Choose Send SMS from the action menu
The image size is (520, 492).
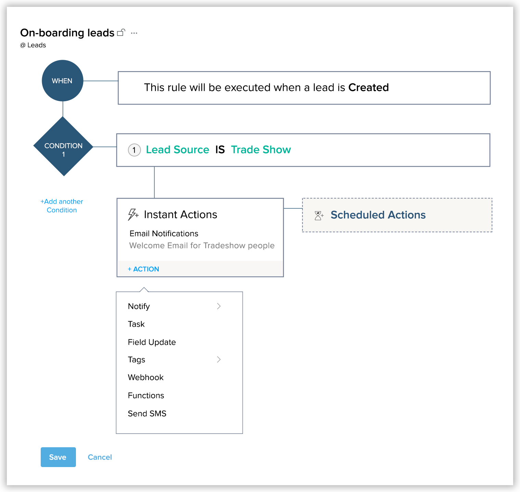coord(147,413)
